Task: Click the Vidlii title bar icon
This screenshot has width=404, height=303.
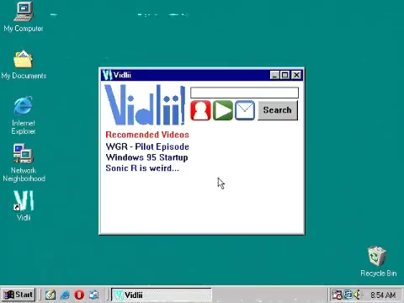Action: (x=107, y=75)
